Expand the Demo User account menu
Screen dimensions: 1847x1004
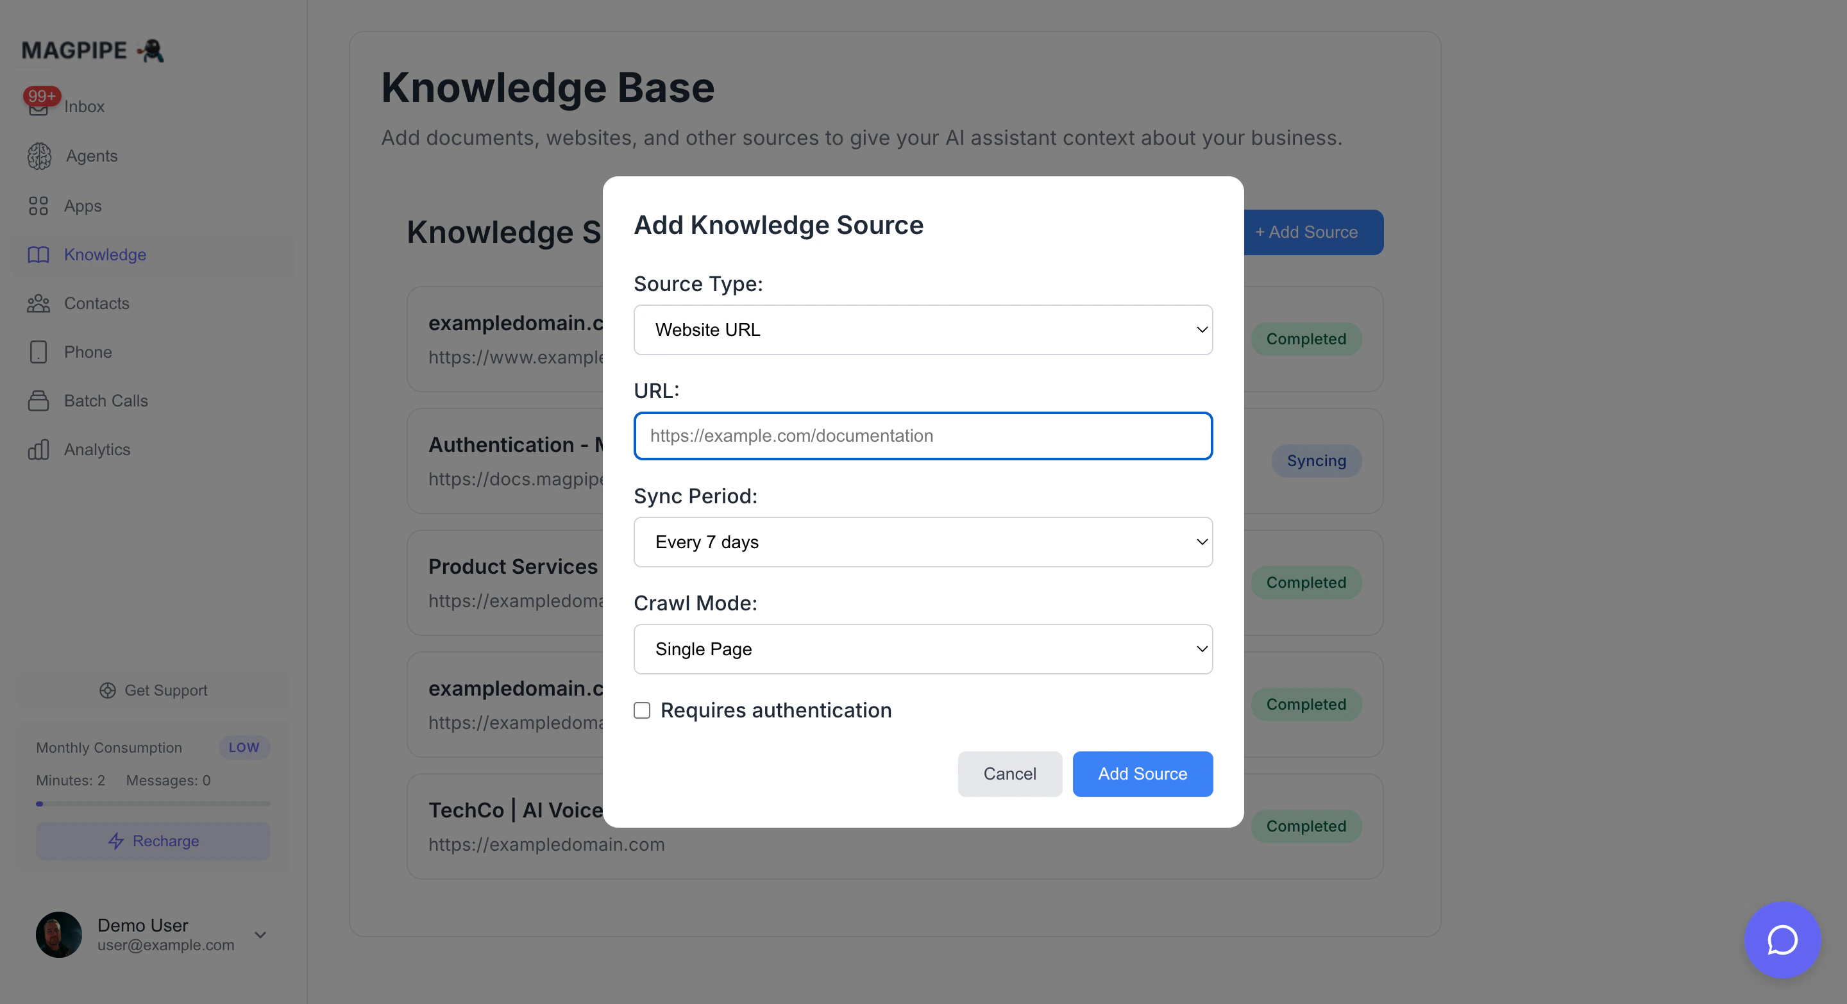pyautogui.click(x=260, y=935)
